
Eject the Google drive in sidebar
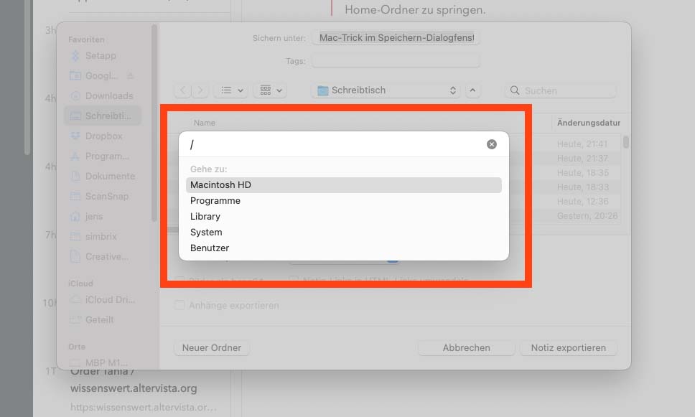(x=131, y=76)
